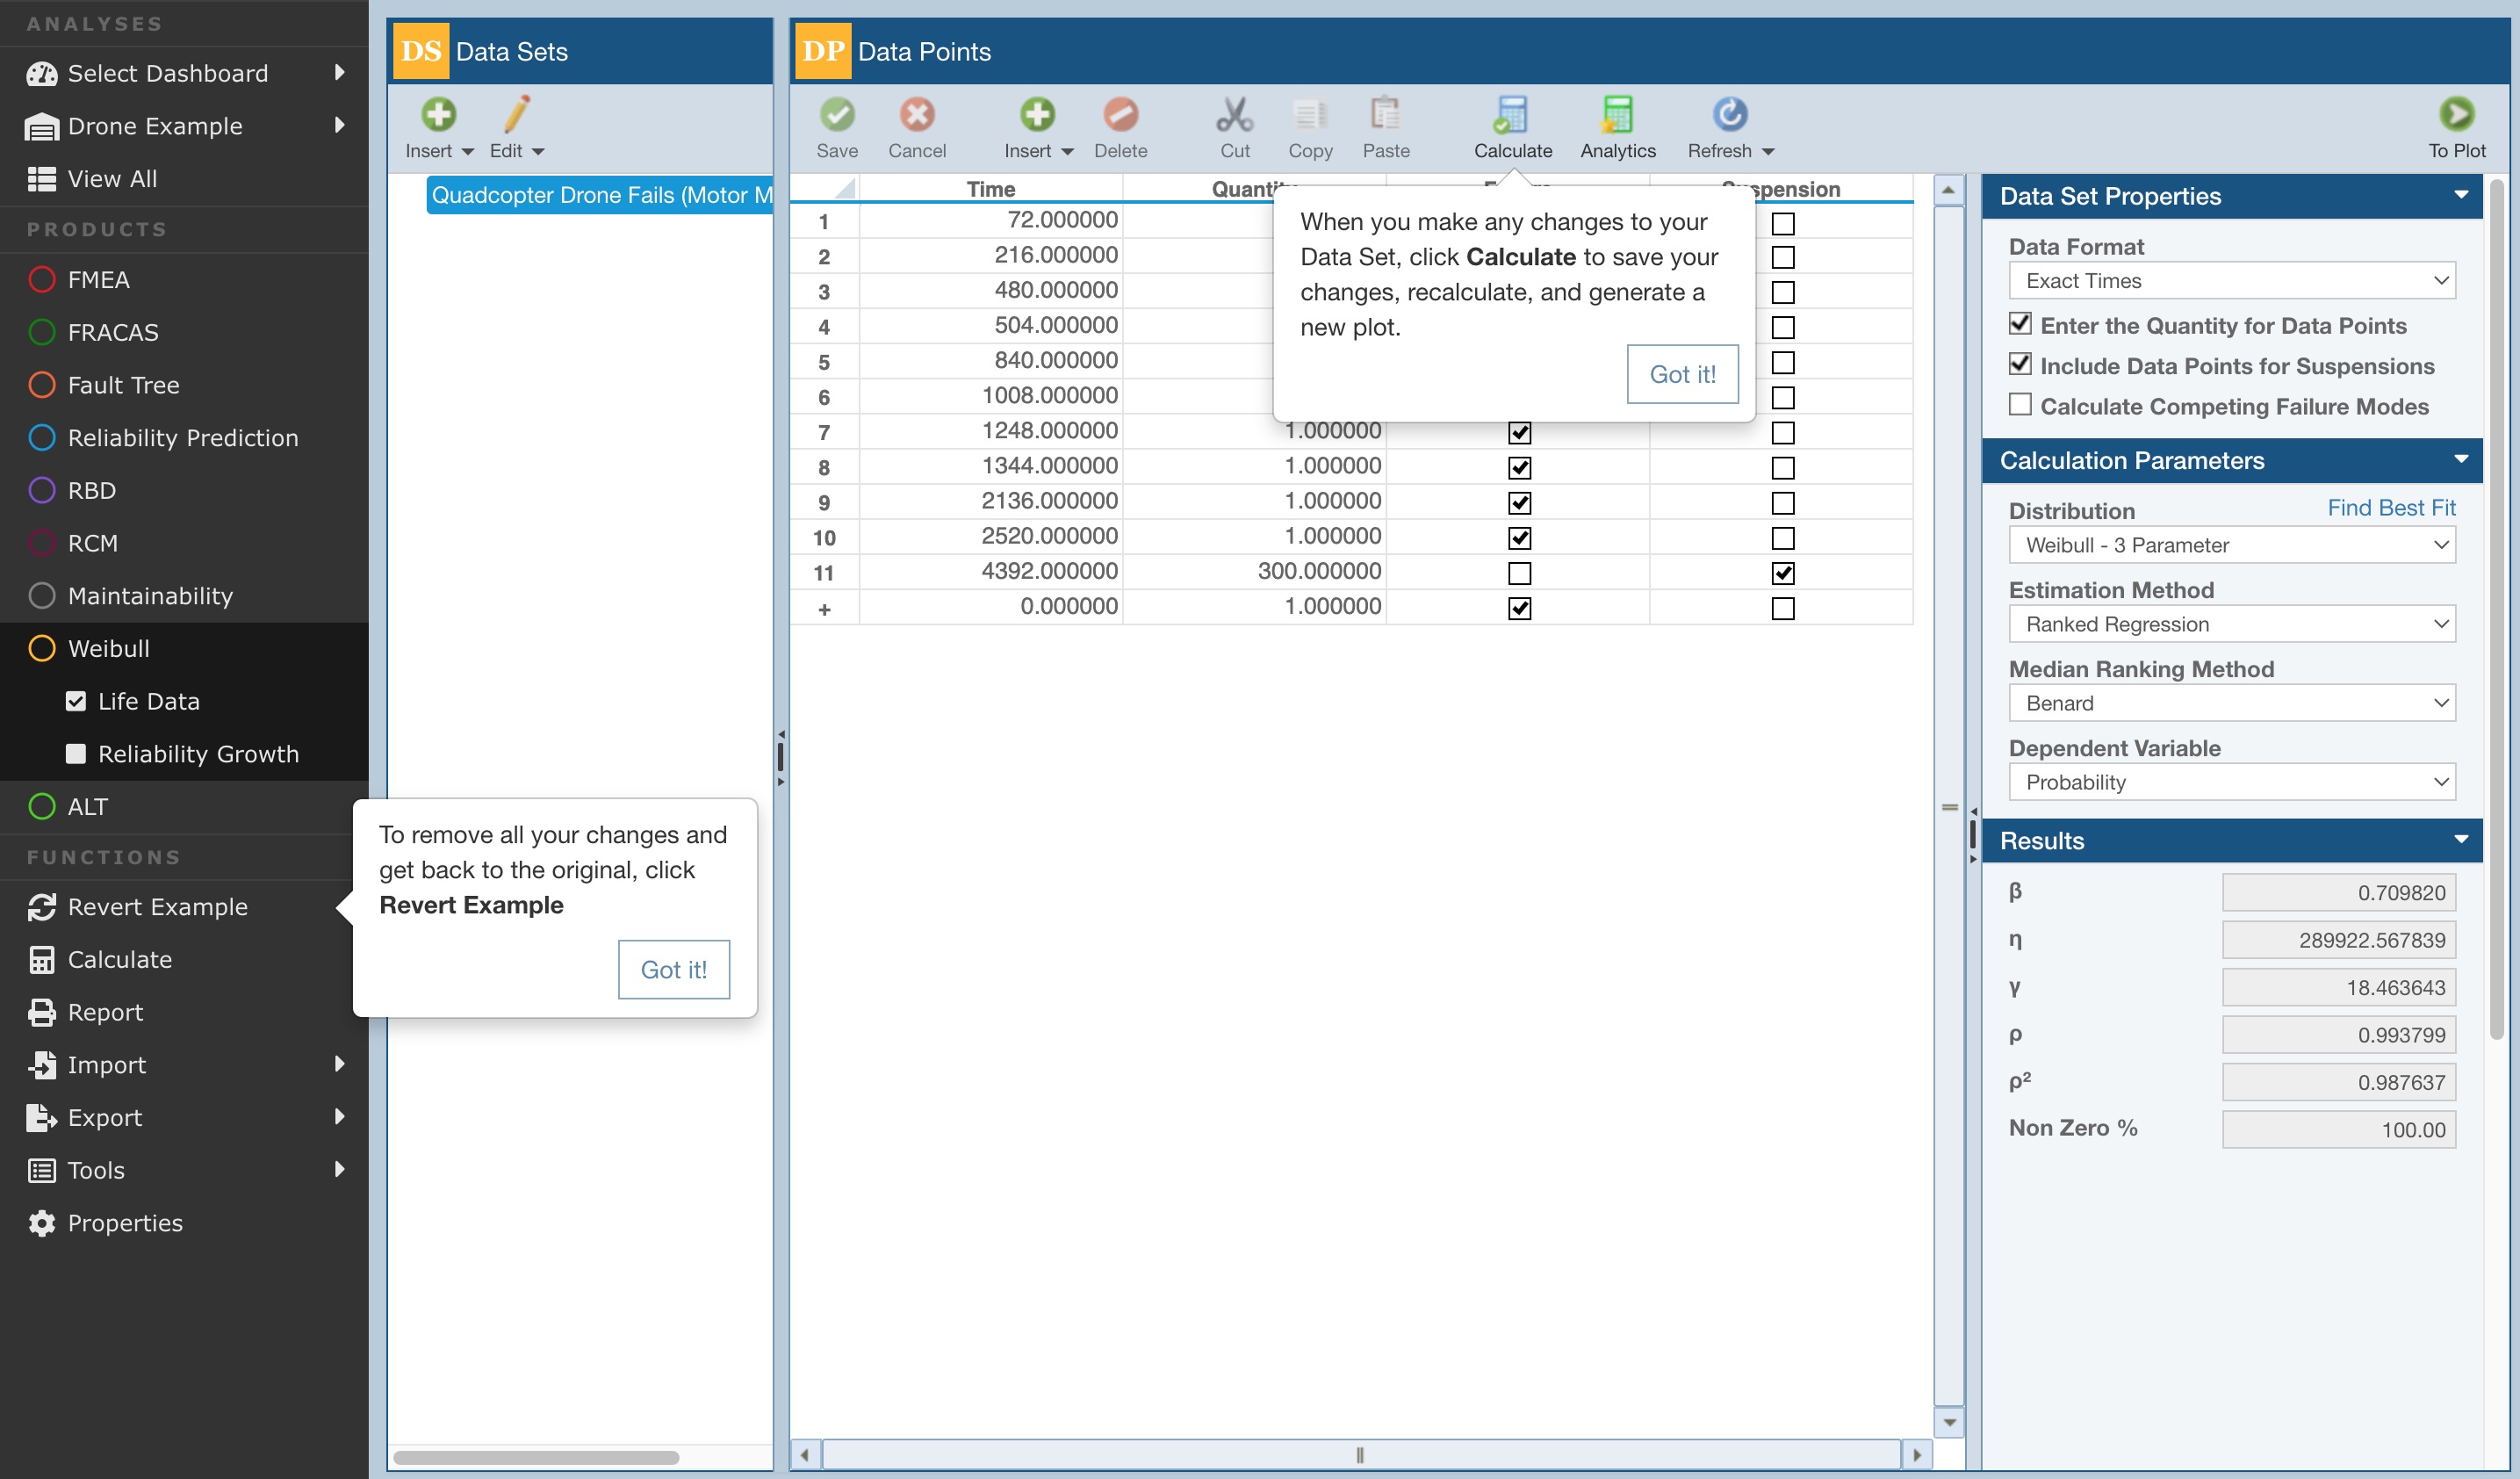This screenshot has height=1479, width=2520.
Task: Select Reliability Growth under Weibull
Action: point(197,753)
